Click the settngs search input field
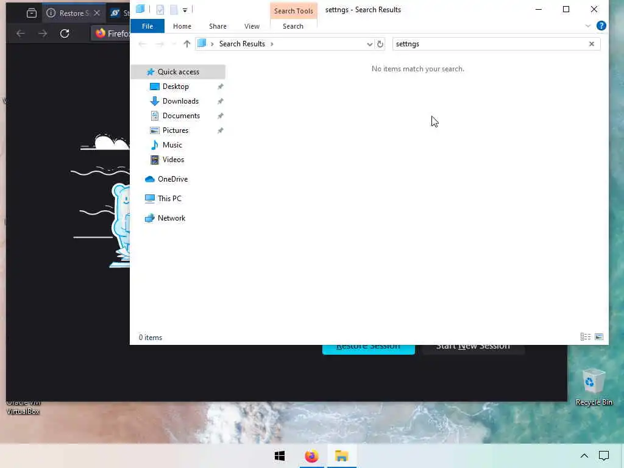This screenshot has width=624, height=468. coord(489,44)
